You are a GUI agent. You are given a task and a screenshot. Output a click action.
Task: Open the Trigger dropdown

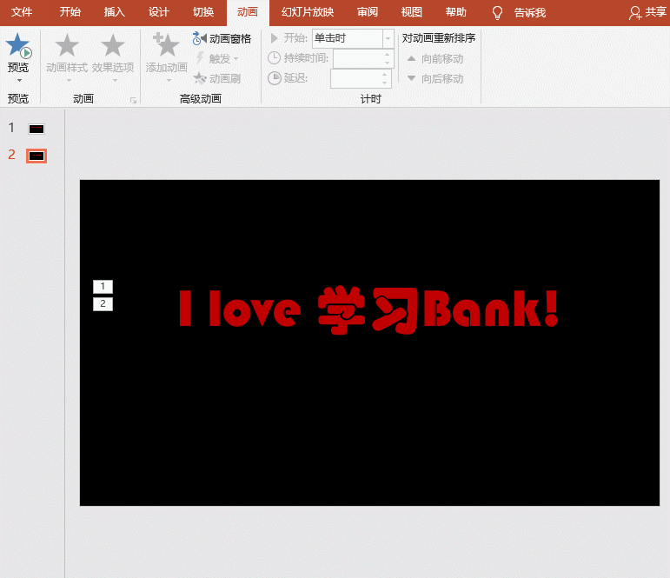(217, 58)
